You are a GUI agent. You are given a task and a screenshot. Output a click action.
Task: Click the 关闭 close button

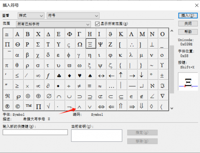[188, 23]
